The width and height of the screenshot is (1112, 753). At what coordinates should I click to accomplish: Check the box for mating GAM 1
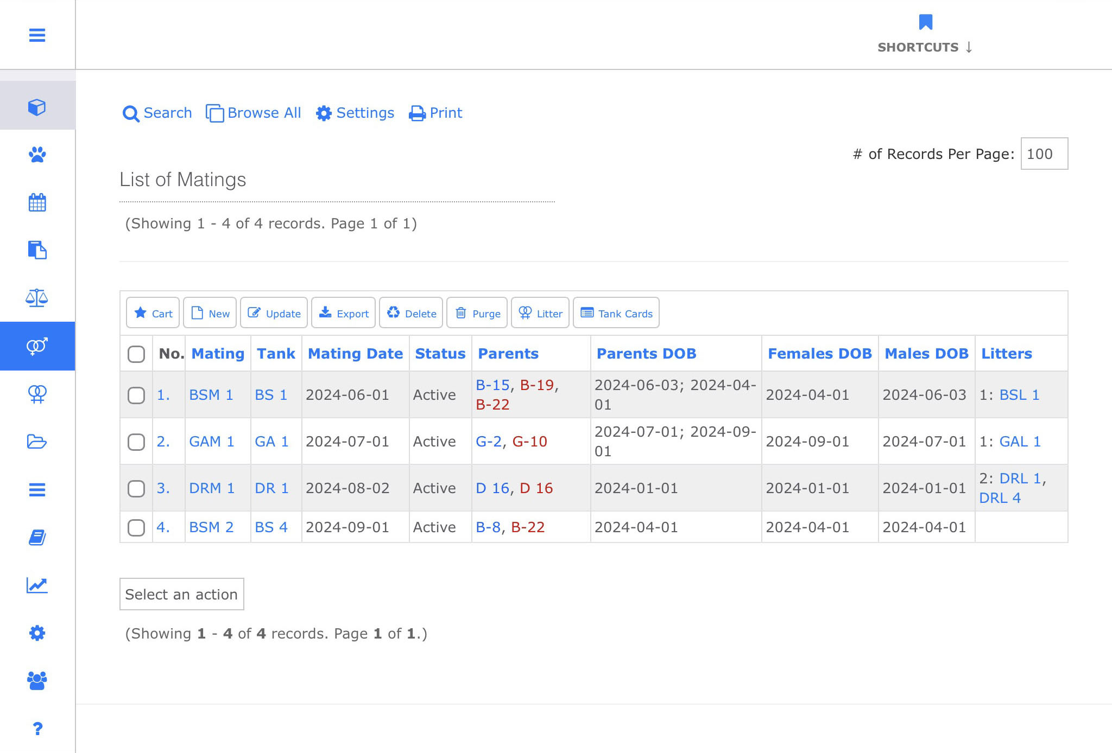[x=136, y=442]
